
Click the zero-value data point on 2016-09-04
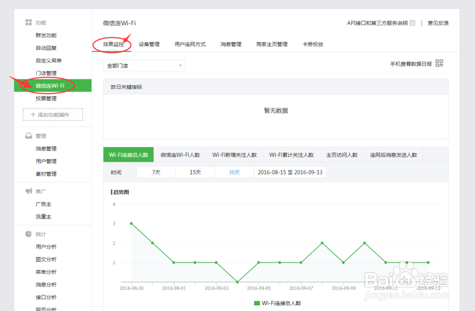tap(237, 282)
